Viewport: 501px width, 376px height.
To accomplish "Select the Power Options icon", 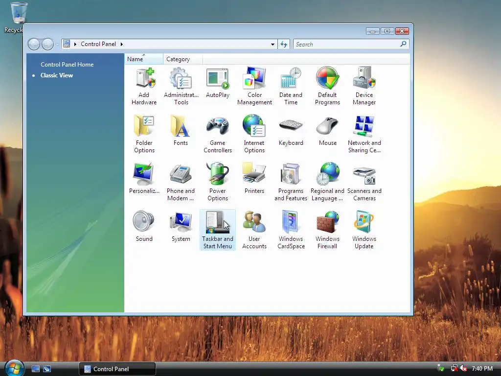I will pyautogui.click(x=218, y=182).
